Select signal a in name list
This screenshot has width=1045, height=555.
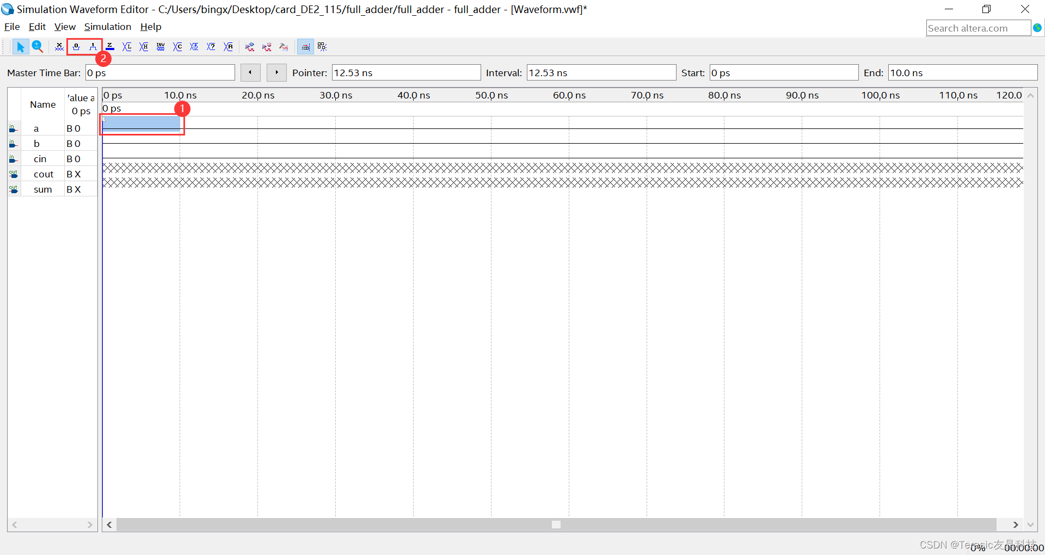point(36,128)
